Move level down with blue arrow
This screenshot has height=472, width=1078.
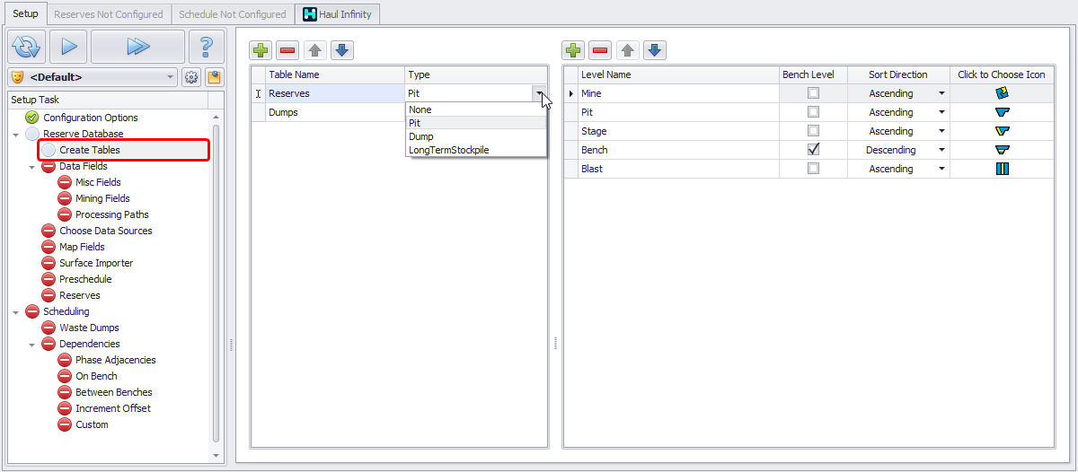(x=655, y=50)
